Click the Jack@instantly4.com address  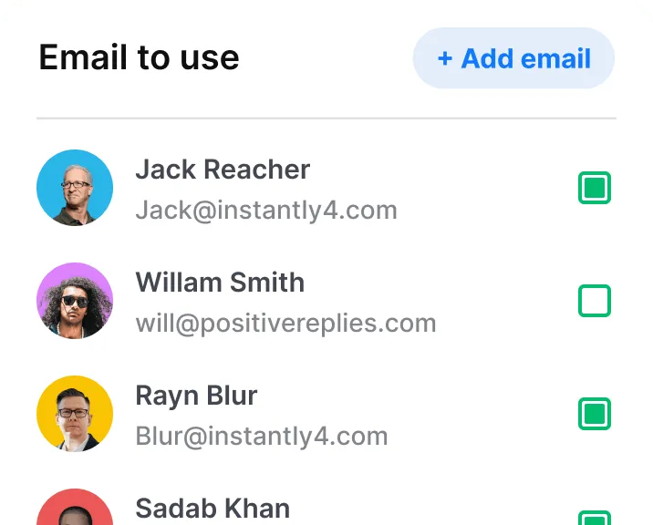266,211
